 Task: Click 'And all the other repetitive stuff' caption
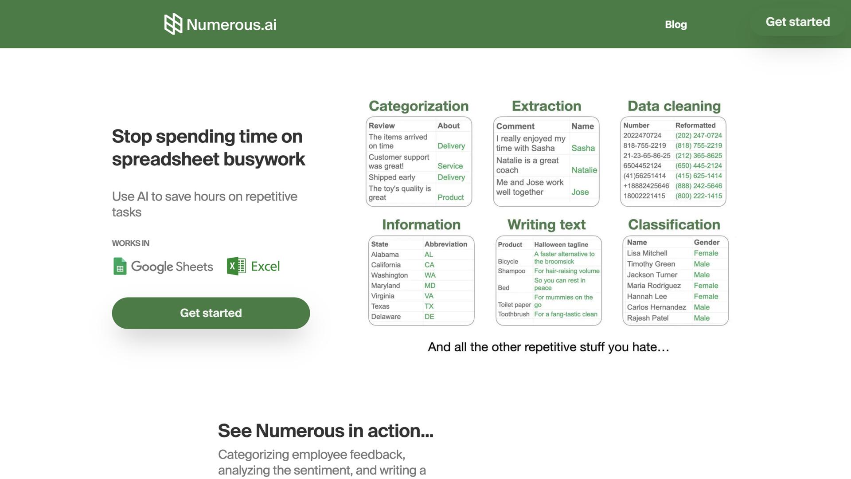tap(548, 347)
